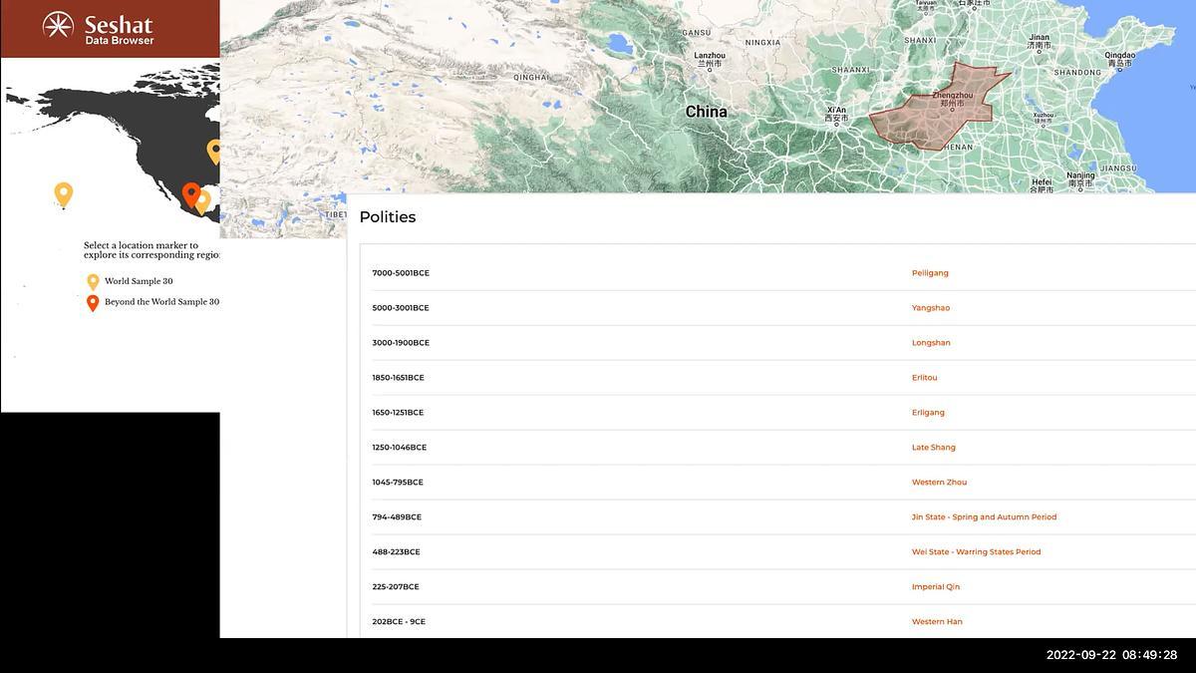Click the QINGHAI province label on map
The height and width of the screenshot is (673, 1196).
[531, 77]
